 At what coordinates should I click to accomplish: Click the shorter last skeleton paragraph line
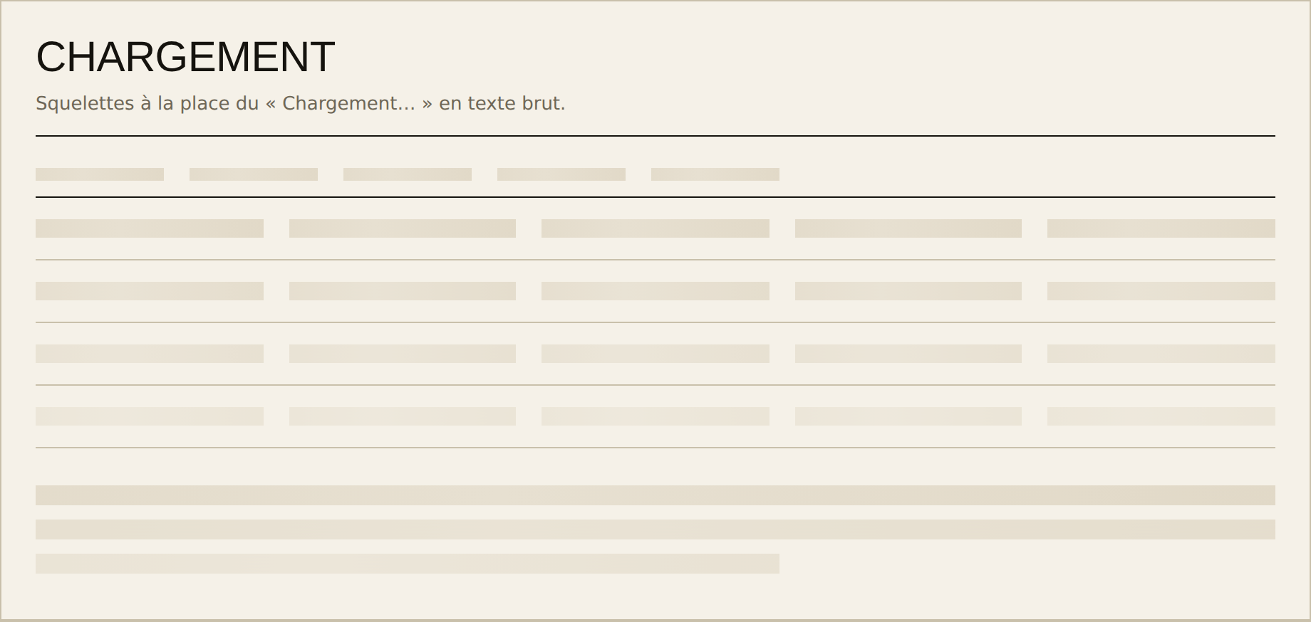coord(408,564)
